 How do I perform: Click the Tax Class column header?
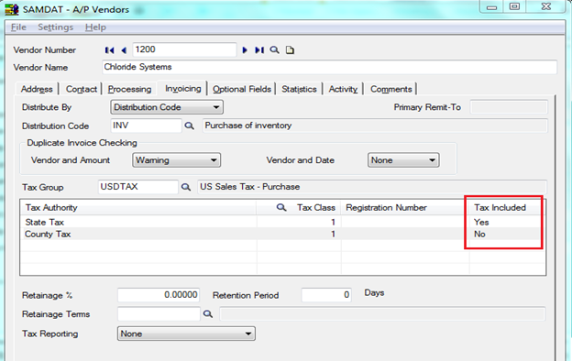pyautogui.click(x=316, y=207)
